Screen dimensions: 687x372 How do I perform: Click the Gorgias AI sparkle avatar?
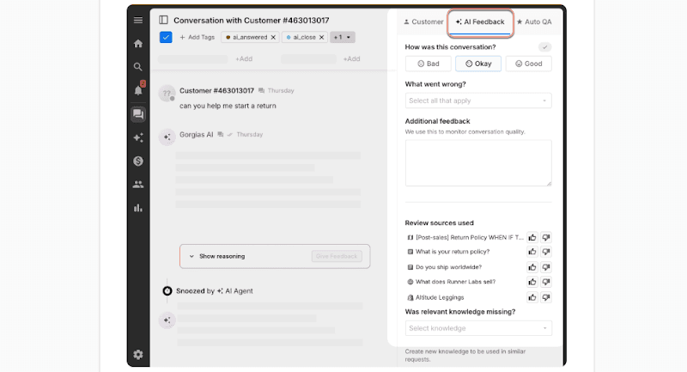click(x=167, y=137)
